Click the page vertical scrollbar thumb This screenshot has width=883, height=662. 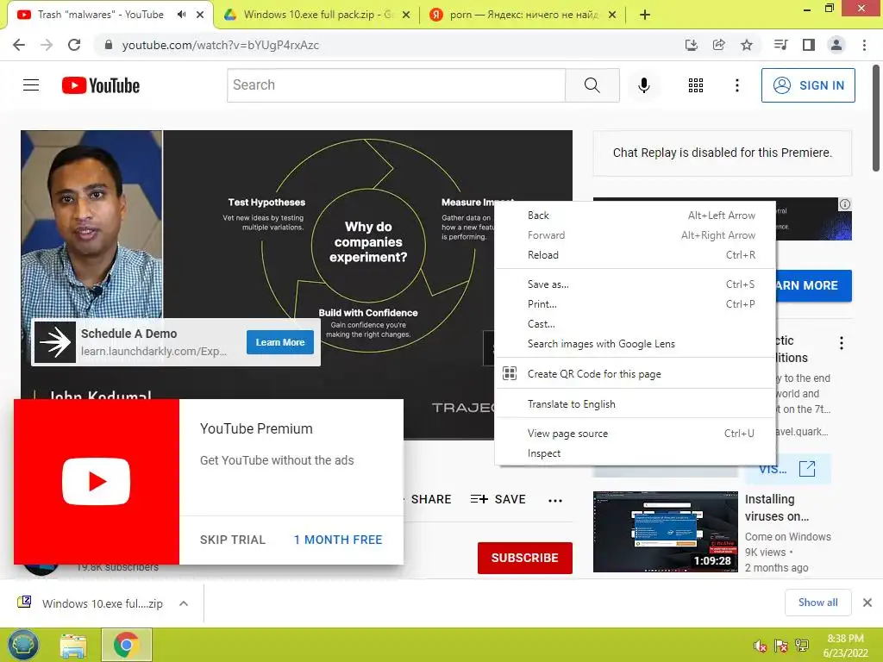point(876,118)
